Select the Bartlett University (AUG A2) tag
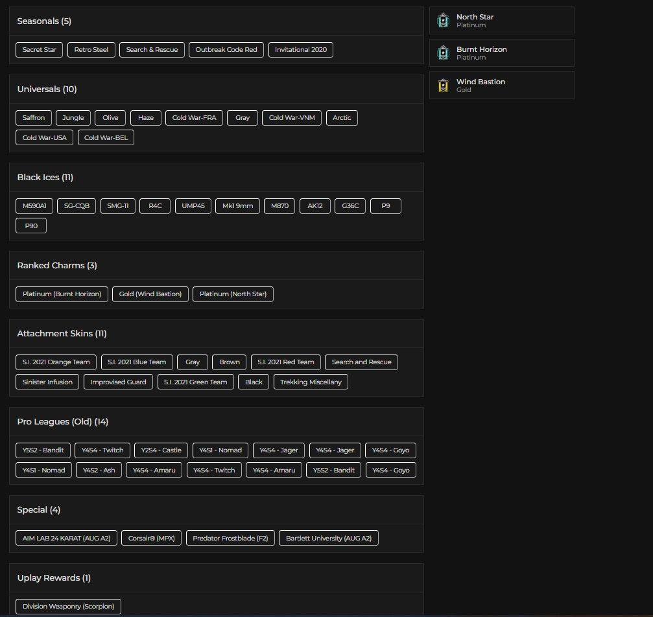The height and width of the screenshot is (617, 653). 329,539
